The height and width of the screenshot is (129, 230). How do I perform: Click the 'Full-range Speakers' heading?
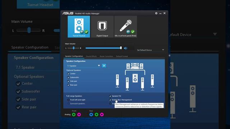(x=74, y=96)
